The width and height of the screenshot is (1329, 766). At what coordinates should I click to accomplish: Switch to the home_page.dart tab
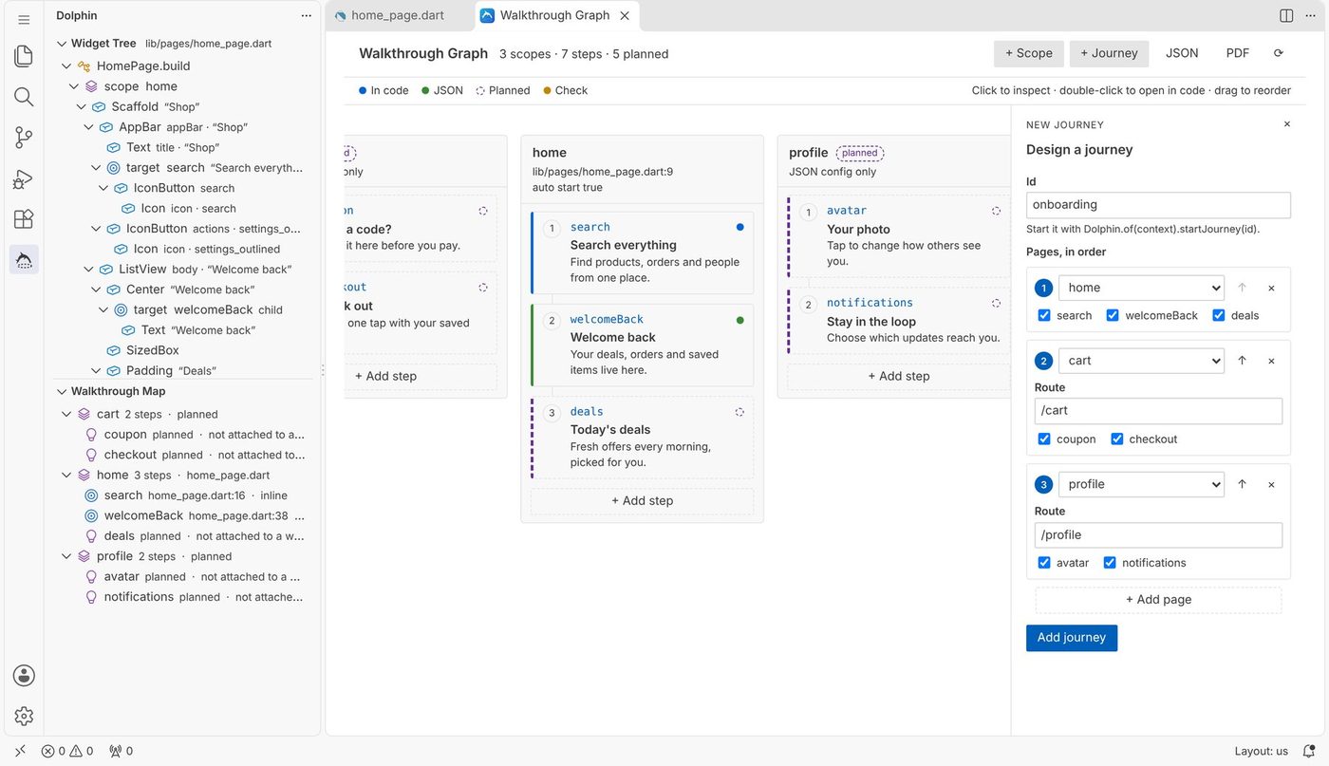(x=398, y=15)
